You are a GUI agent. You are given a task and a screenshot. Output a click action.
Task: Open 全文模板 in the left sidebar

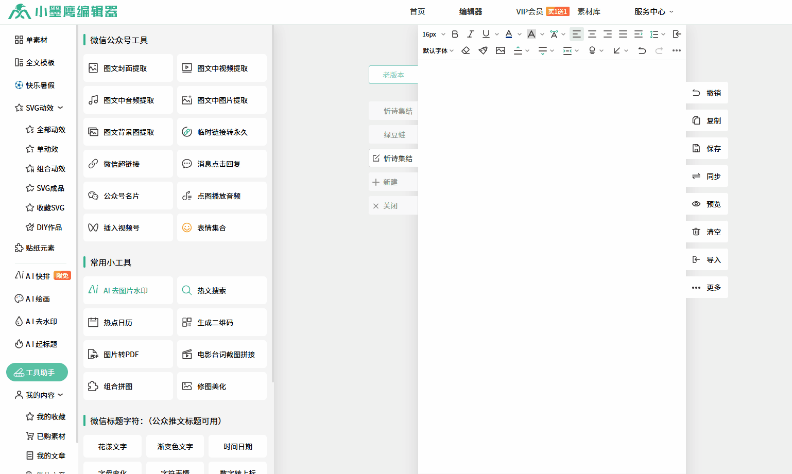(x=35, y=62)
